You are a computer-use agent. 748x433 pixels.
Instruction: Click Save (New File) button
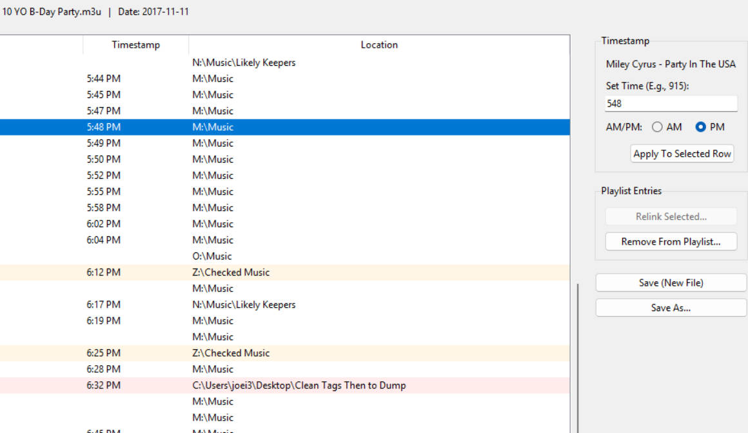pyautogui.click(x=671, y=283)
